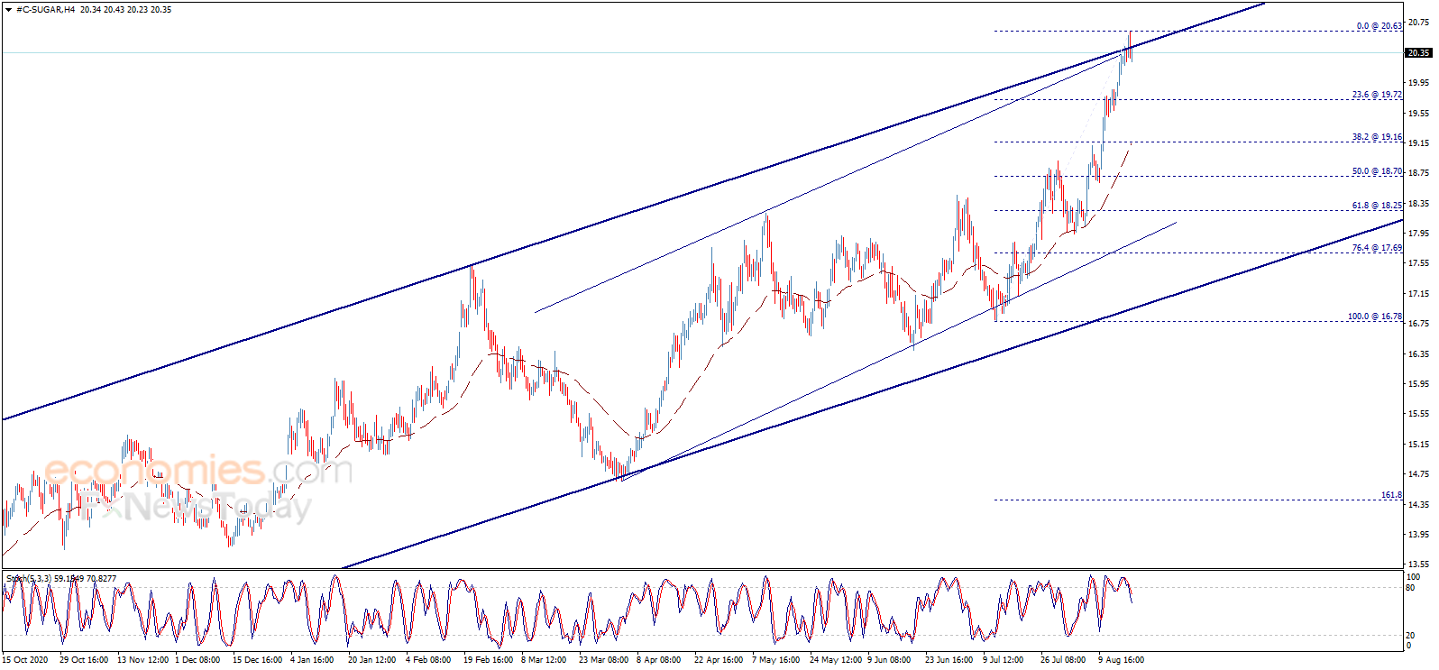
Task: Click the 4 Jan 16:00 time label
Action: point(312,660)
